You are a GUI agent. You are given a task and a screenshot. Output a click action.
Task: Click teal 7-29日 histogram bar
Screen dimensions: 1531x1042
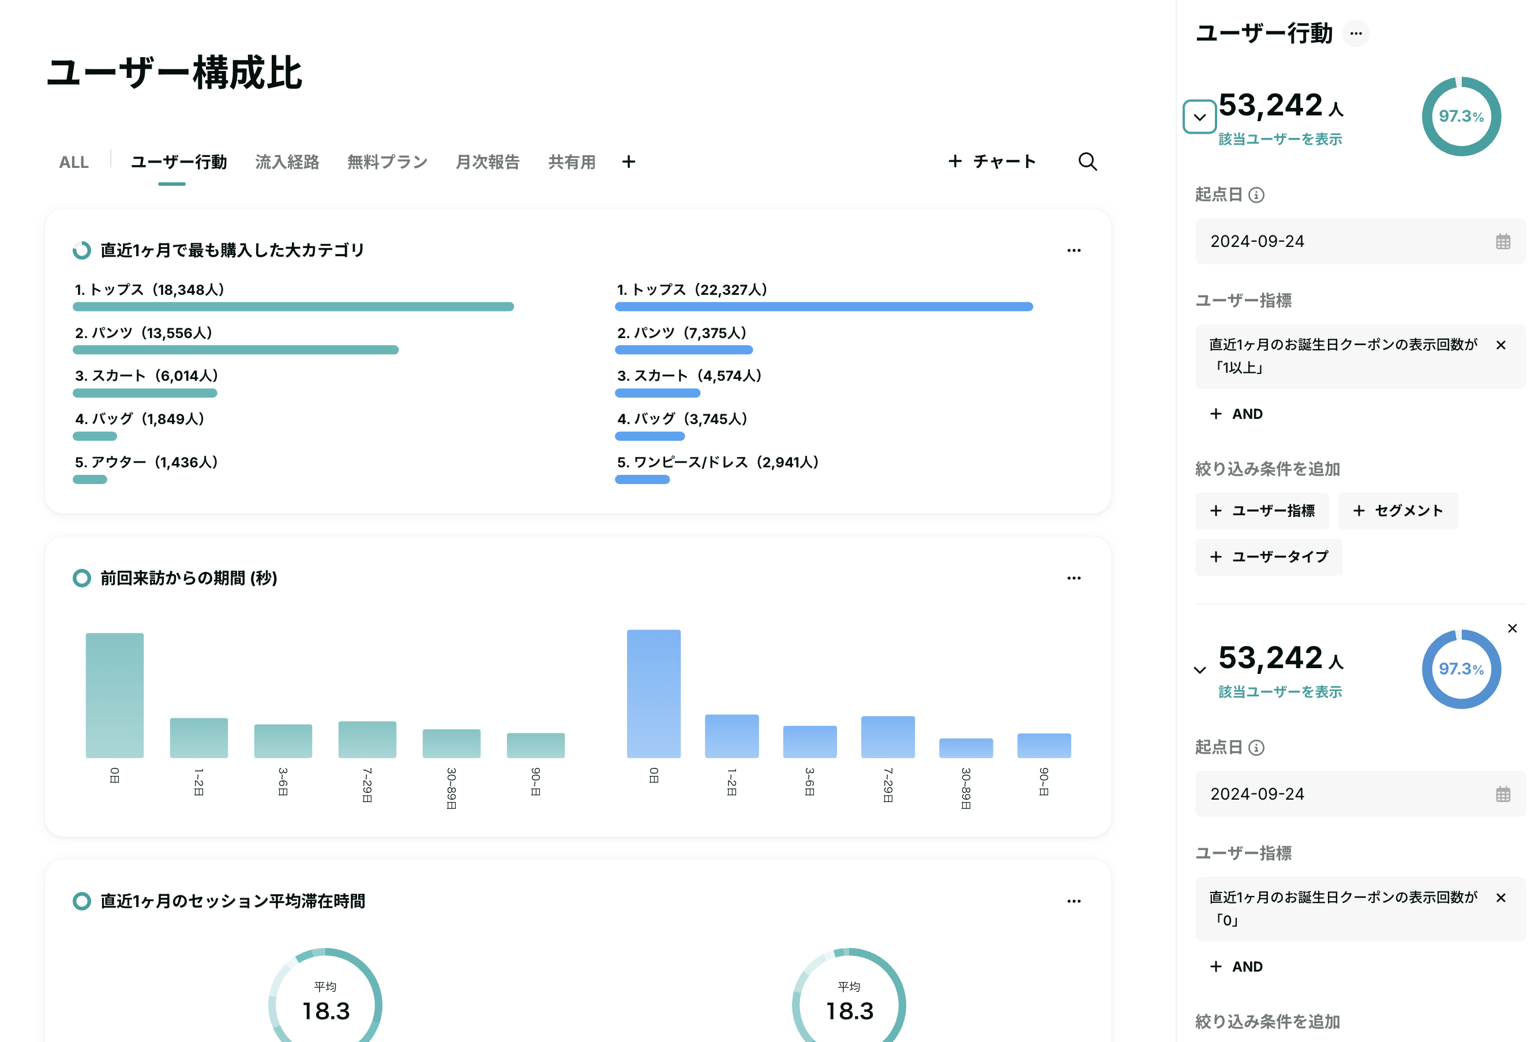(x=367, y=740)
